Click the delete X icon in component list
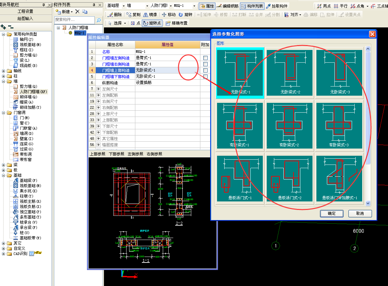Viewport: 388px width, 286px height. pos(77,11)
